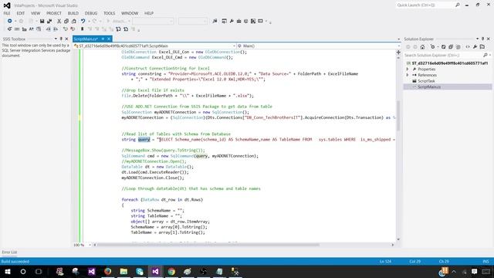Open Properties wrench icon in Solution Explorer

pos(475,47)
